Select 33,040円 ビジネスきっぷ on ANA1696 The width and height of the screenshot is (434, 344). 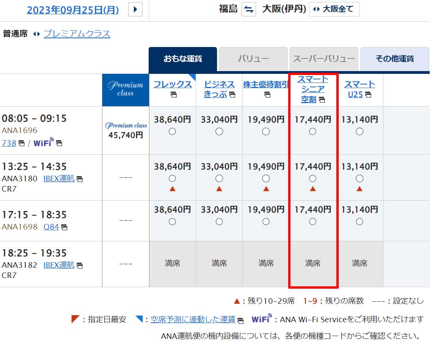point(219,132)
